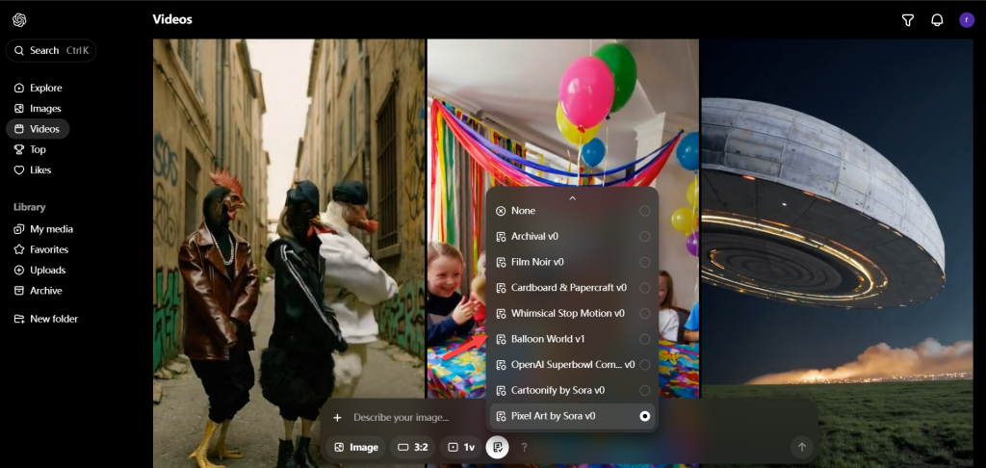
Task: Open the rooster characters alley video
Action: click(289, 251)
